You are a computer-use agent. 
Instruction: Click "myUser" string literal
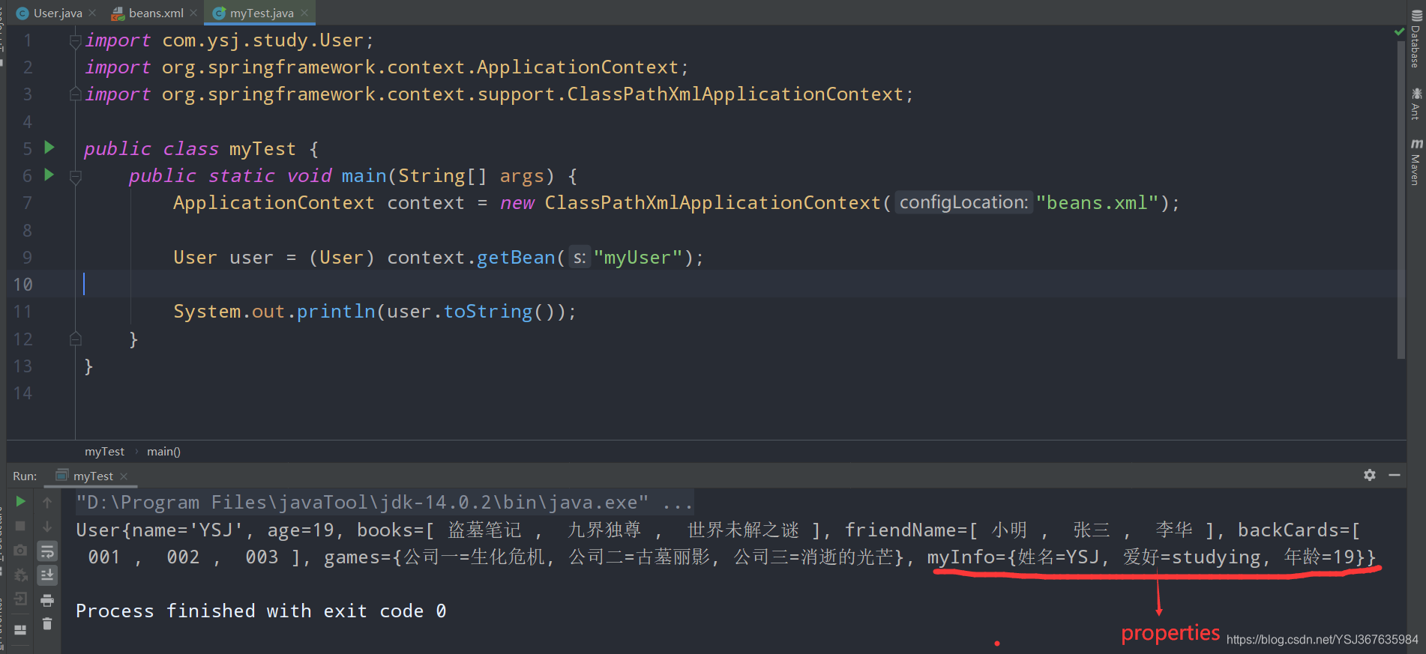638,257
